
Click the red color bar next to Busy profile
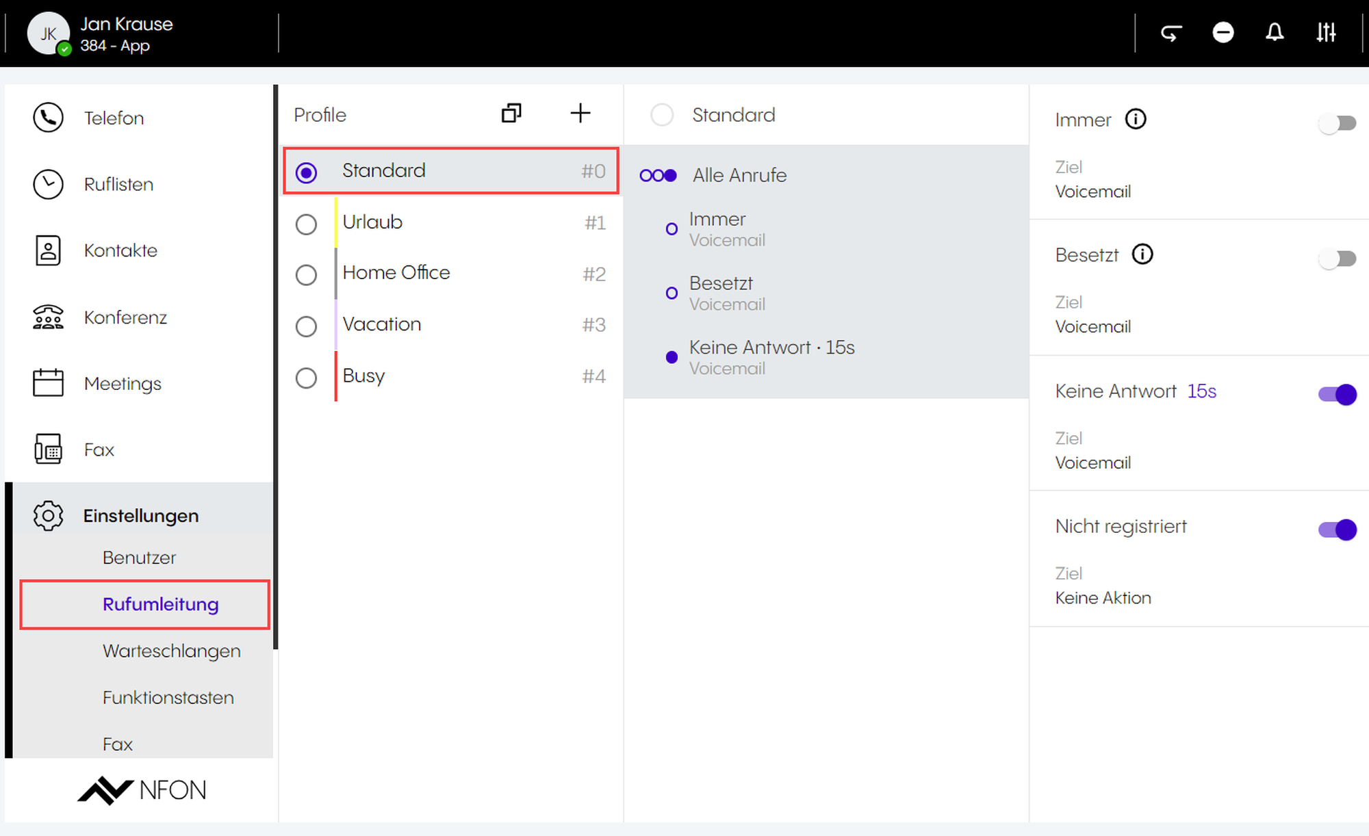(x=336, y=376)
